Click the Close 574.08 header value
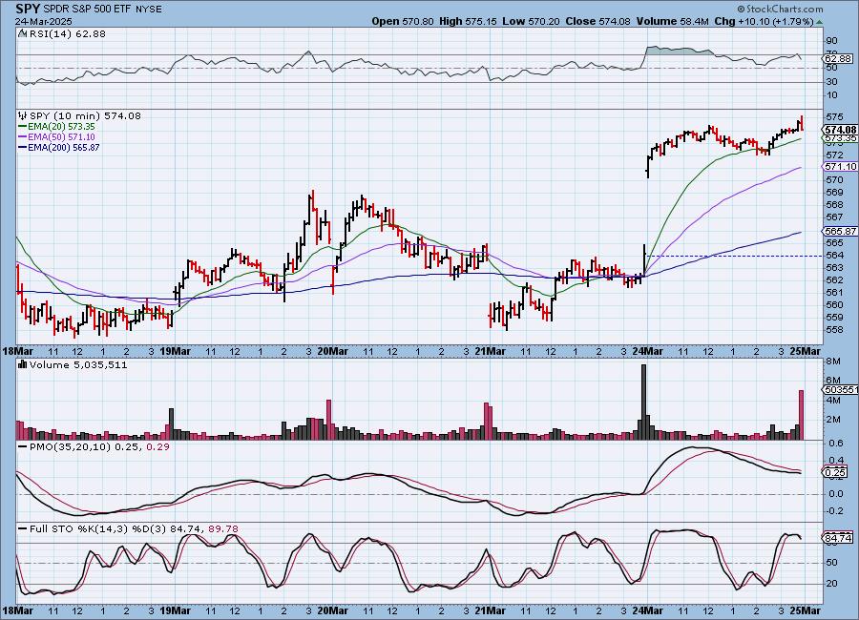The height and width of the screenshot is (620, 859). [x=597, y=21]
